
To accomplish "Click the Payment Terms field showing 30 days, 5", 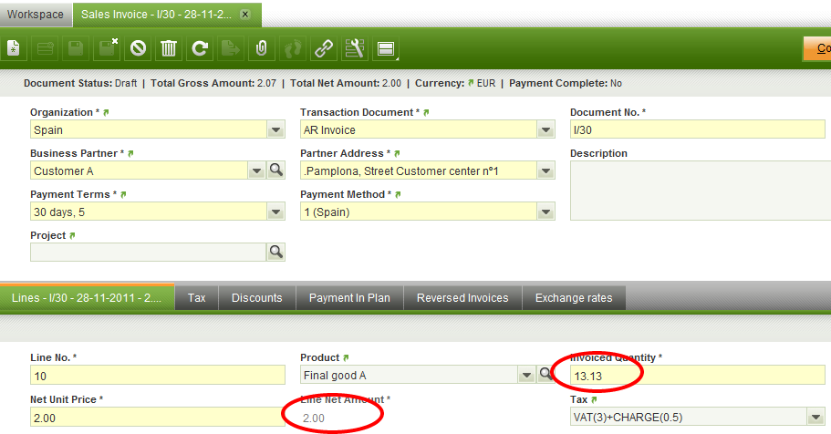I will point(149,212).
